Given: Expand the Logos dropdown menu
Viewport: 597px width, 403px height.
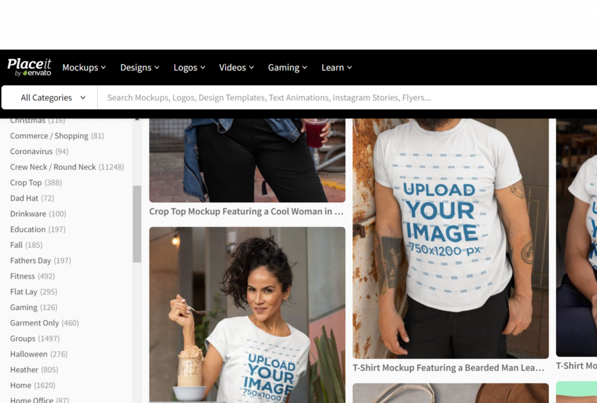Looking at the screenshot, I should coord(189,68).
